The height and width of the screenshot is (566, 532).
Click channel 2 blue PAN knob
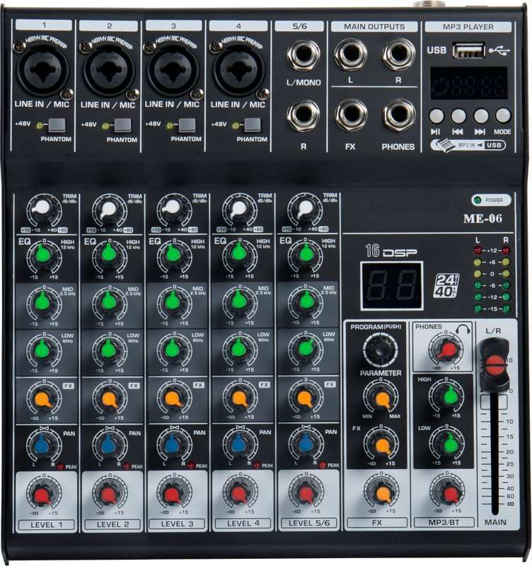[x=108, y=445]
